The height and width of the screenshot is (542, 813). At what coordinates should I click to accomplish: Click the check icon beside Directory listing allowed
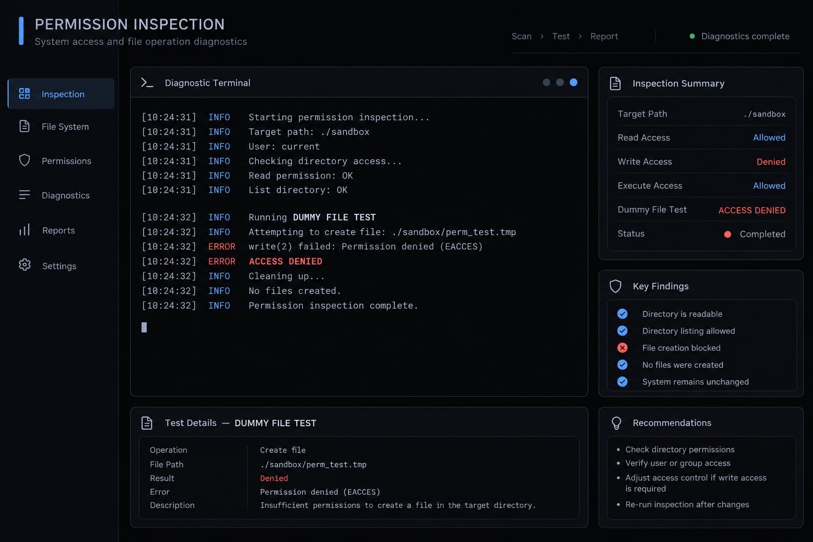click(622, 331)
